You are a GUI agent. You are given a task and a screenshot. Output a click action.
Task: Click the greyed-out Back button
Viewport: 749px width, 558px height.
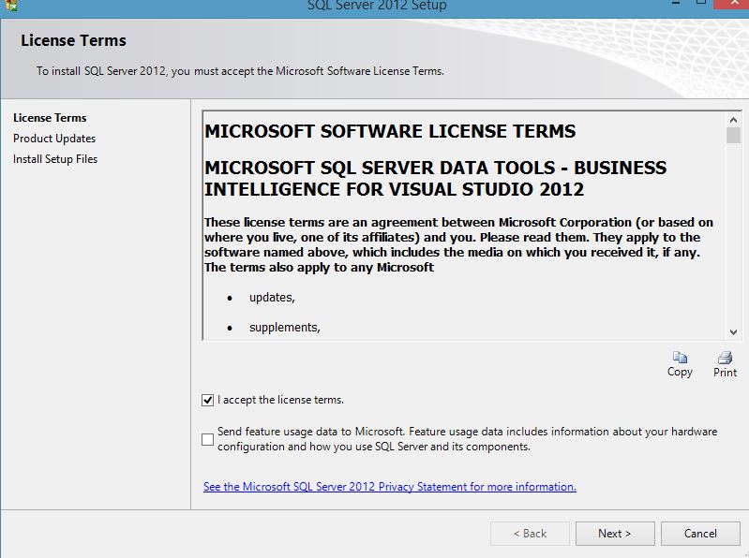pos(530,534)
